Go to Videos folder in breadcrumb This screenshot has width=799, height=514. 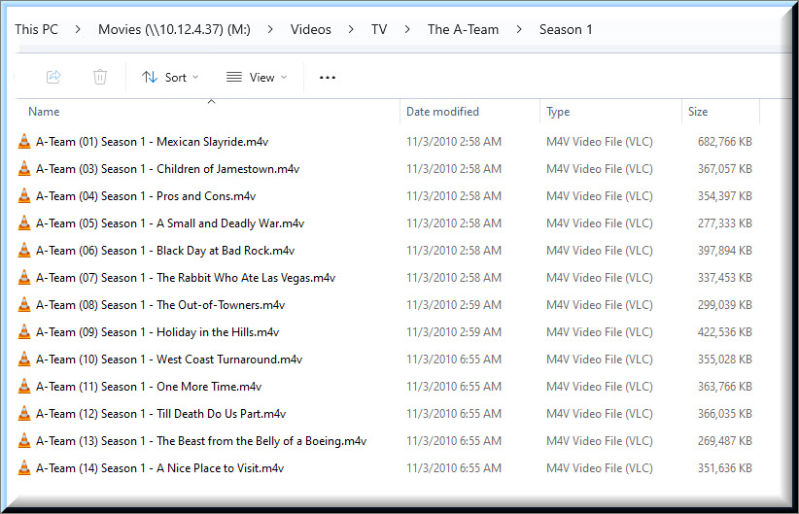click(x=311, y=29)
